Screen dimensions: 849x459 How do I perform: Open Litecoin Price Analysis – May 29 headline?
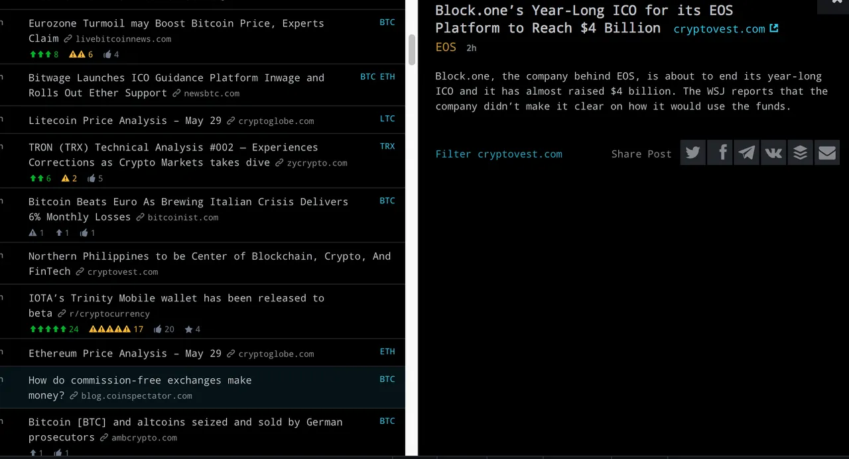point(125,121)
